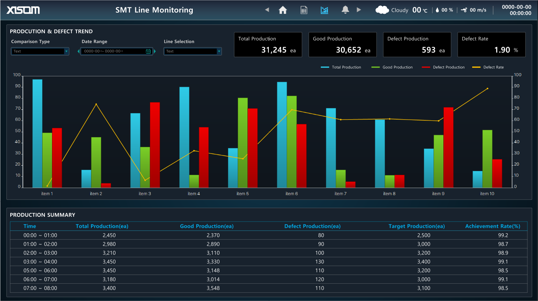Toggle Total Production legend series
538x301 pixels.
coord(341,67)
